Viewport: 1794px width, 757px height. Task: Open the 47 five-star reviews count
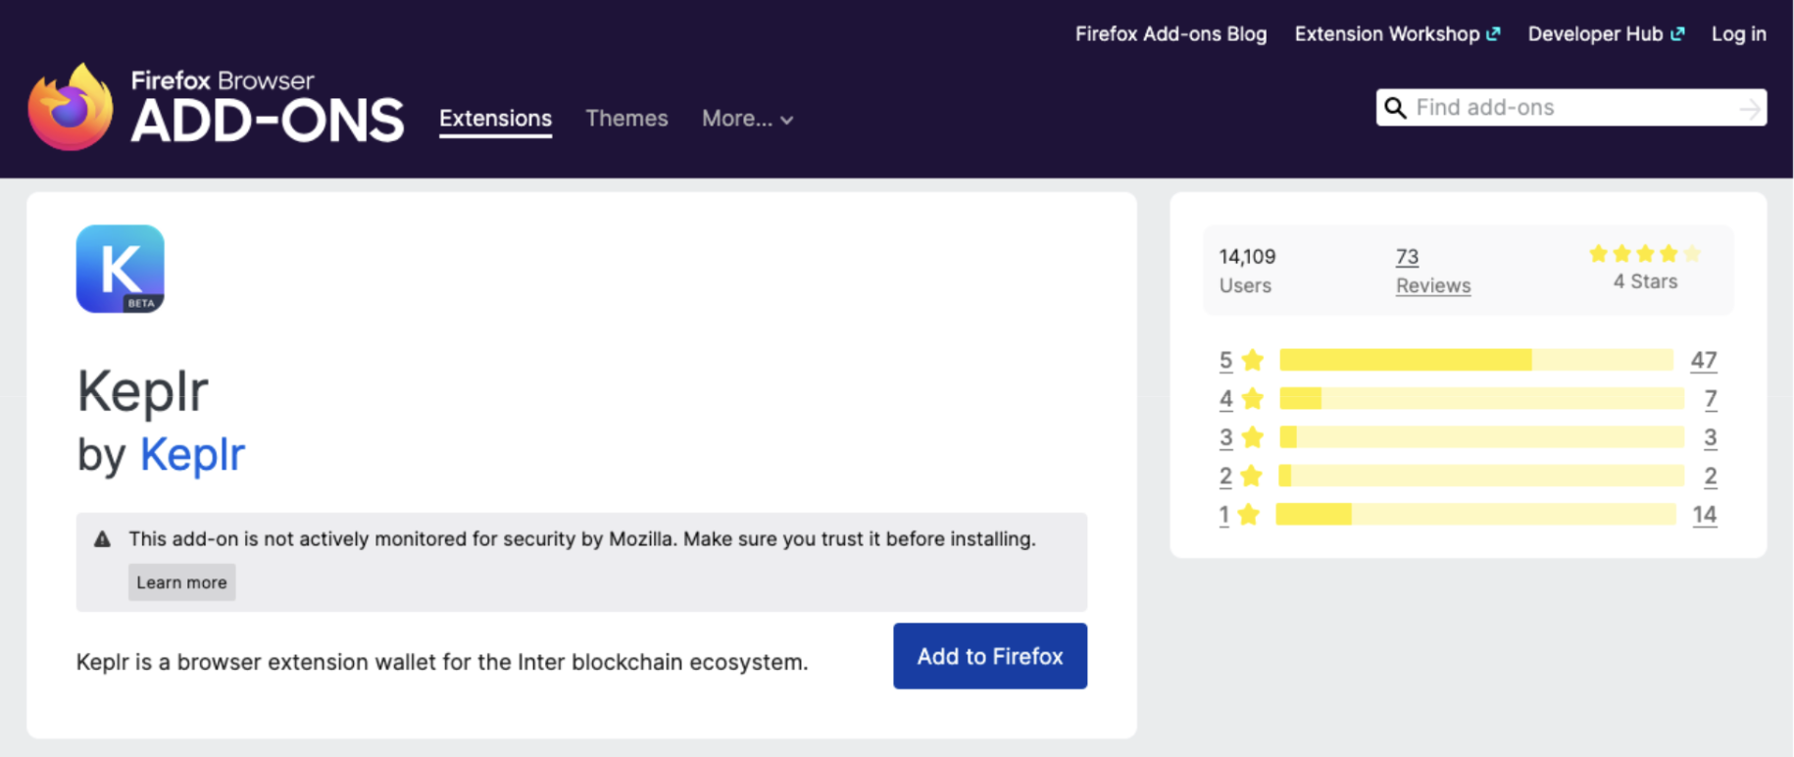(1704, 360)
